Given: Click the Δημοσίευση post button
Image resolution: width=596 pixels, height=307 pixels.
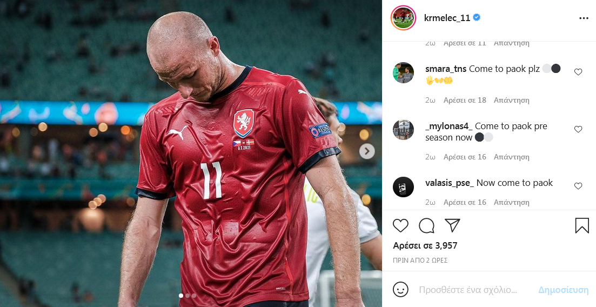Looking at the screenshot, I should [x=564, y=290].
